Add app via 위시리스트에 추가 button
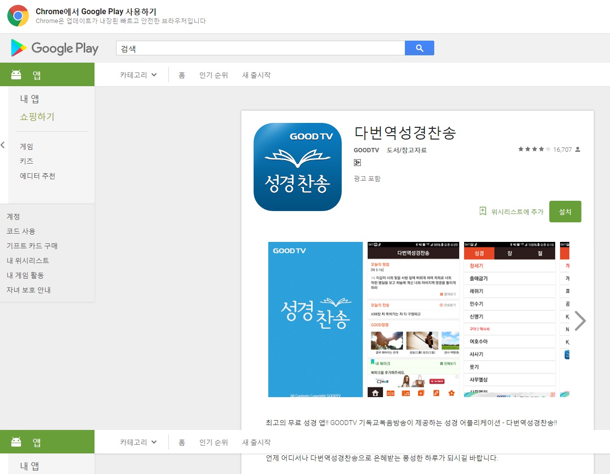Image resolution: width=610 pixels, height=474 pixels. [512, 212]
